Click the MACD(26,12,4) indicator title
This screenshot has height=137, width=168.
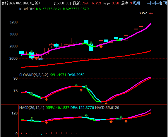point(32,107)
